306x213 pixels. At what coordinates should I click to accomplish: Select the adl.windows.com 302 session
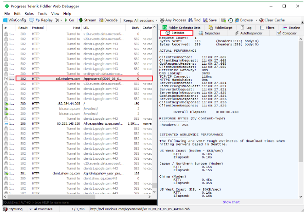tap(78, 78)
